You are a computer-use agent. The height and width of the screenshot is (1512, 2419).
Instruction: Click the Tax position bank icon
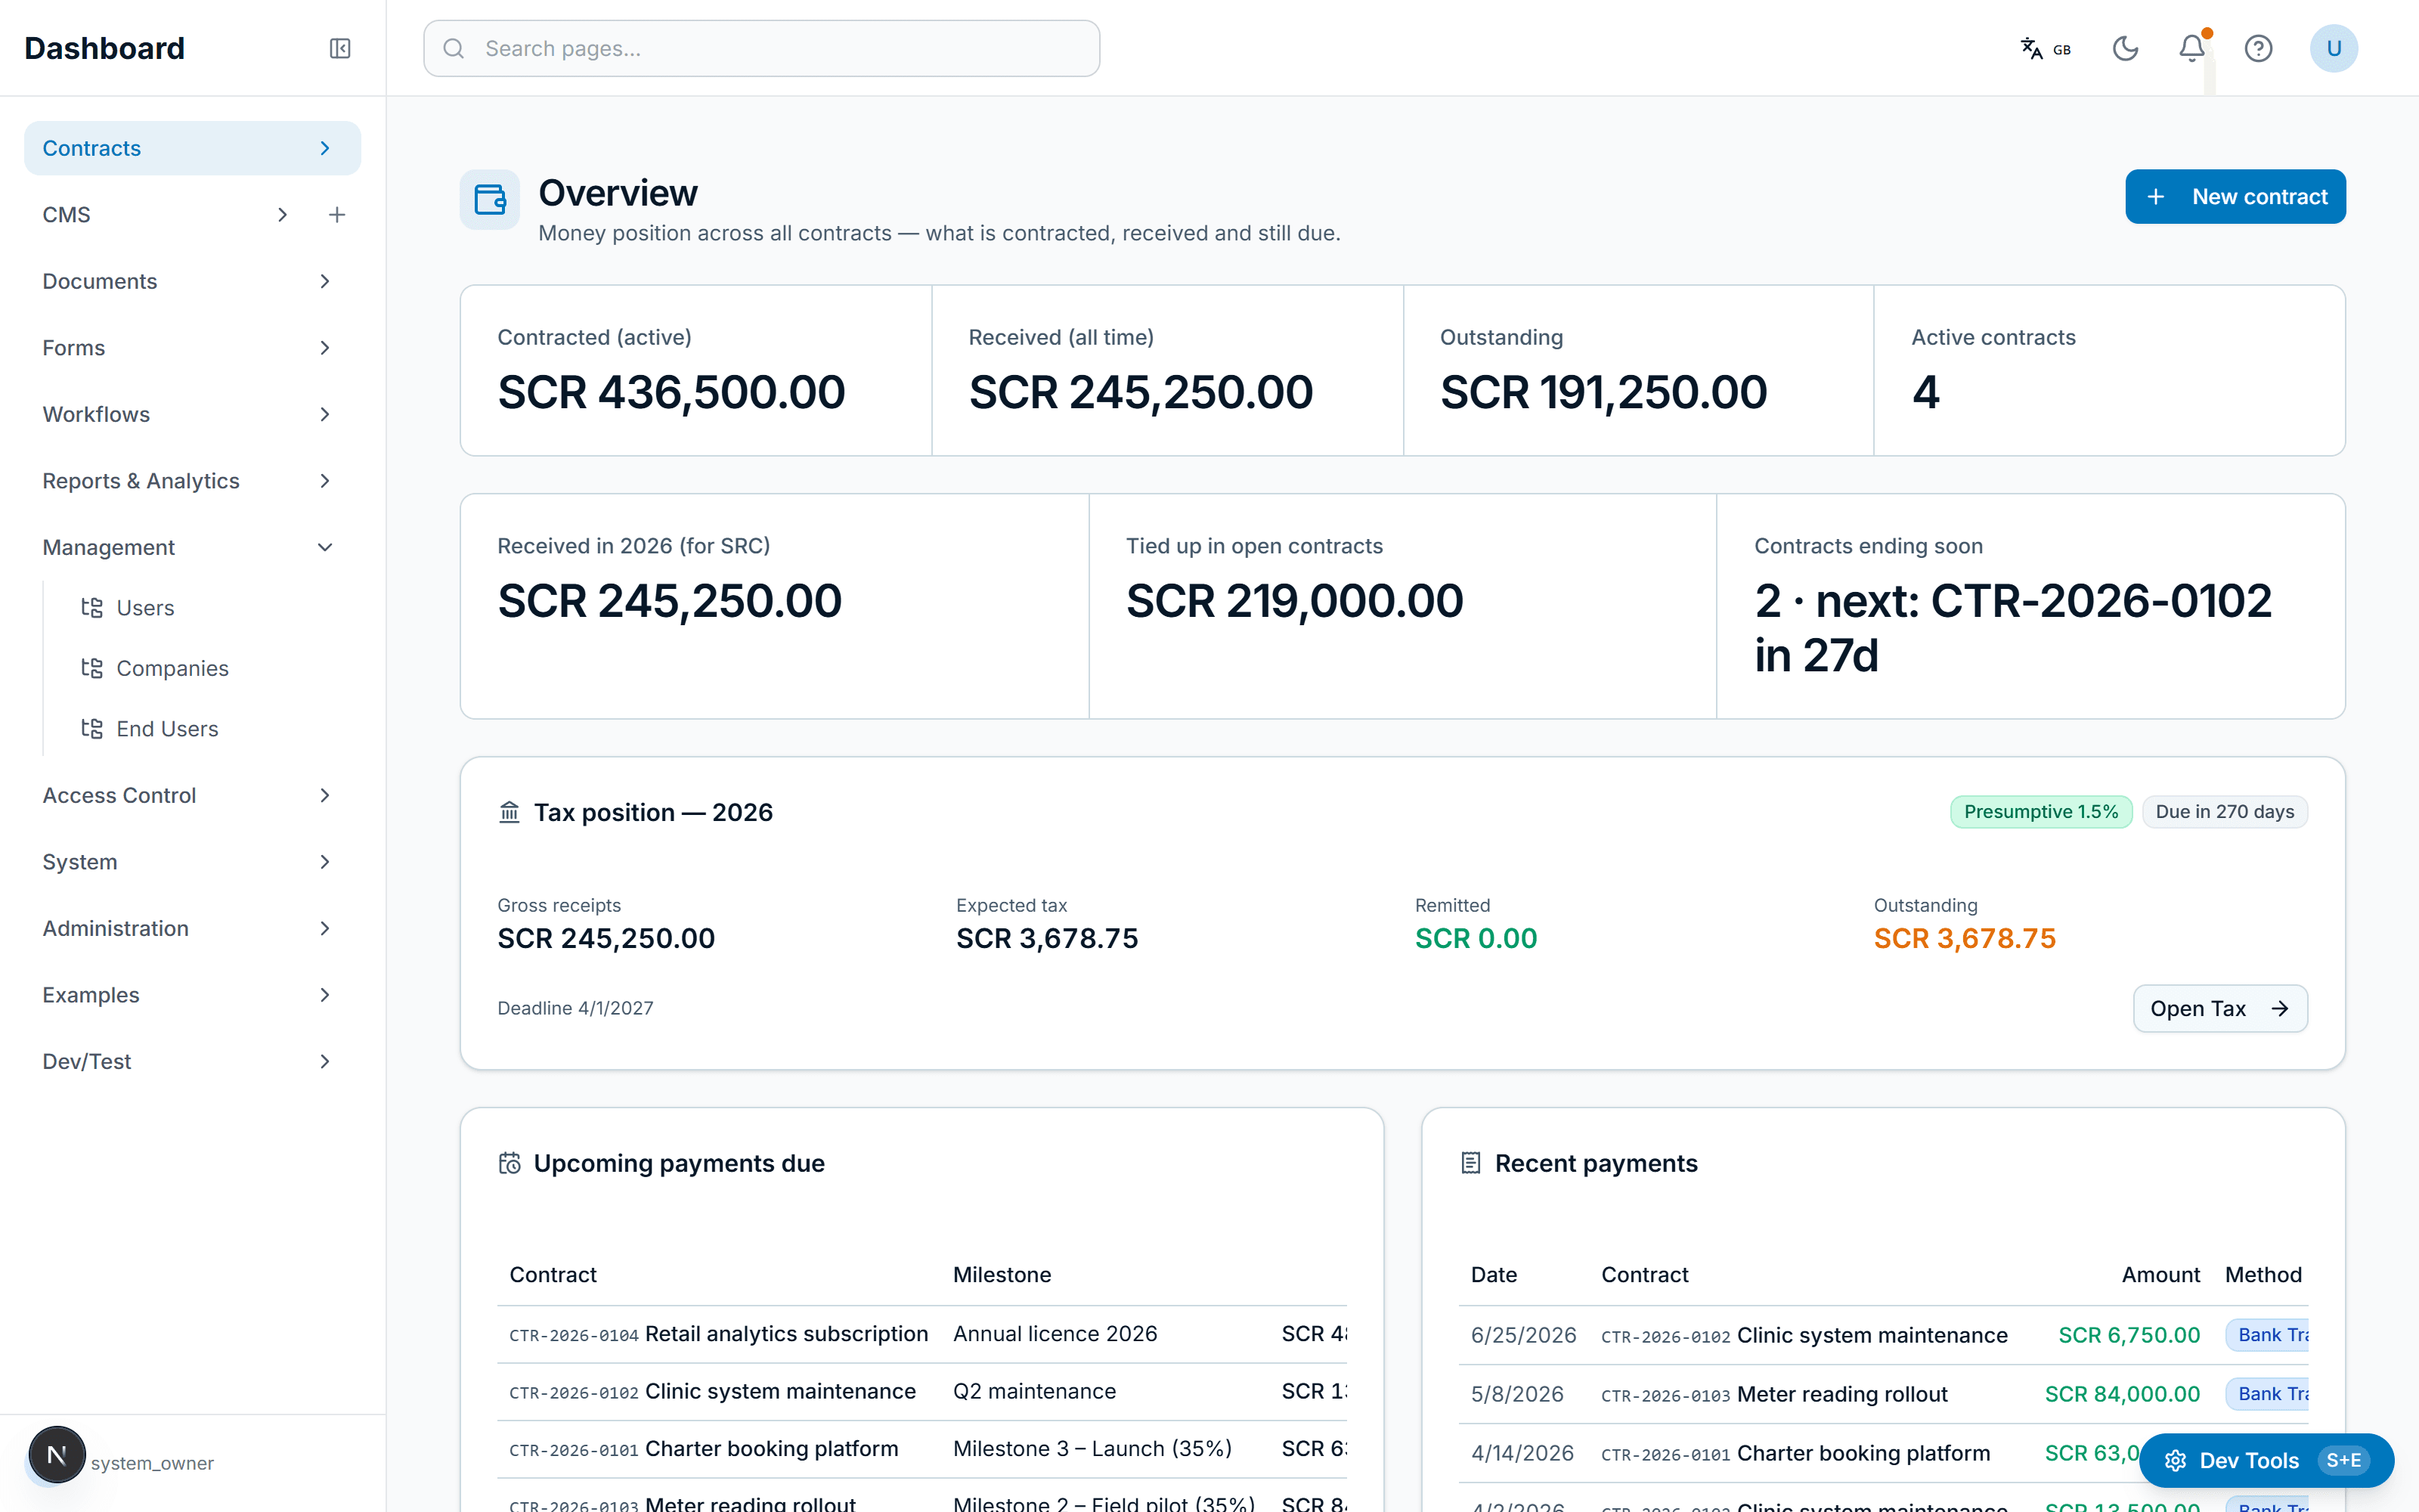pyautogui.click(x=510, y=812)
